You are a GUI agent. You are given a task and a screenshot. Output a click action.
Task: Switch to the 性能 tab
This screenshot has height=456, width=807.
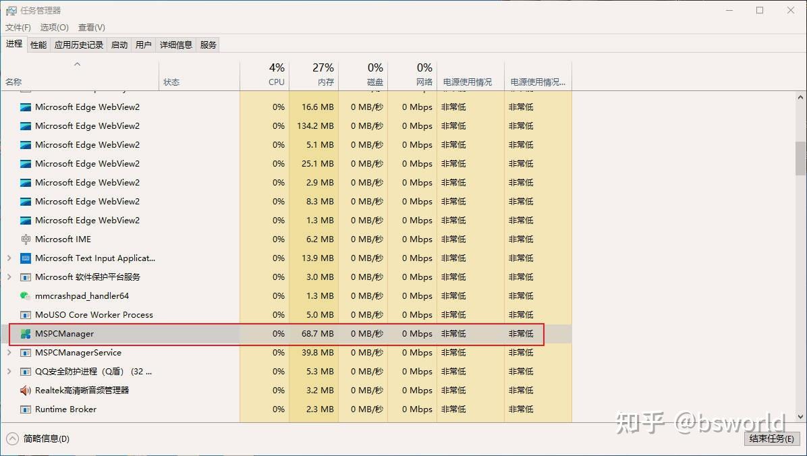pos(38,45)
